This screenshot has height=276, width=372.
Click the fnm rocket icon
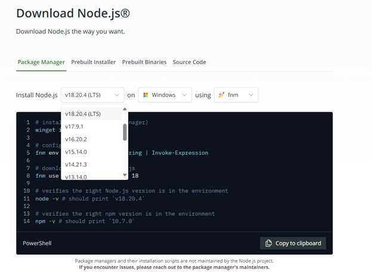coord(221,95)
